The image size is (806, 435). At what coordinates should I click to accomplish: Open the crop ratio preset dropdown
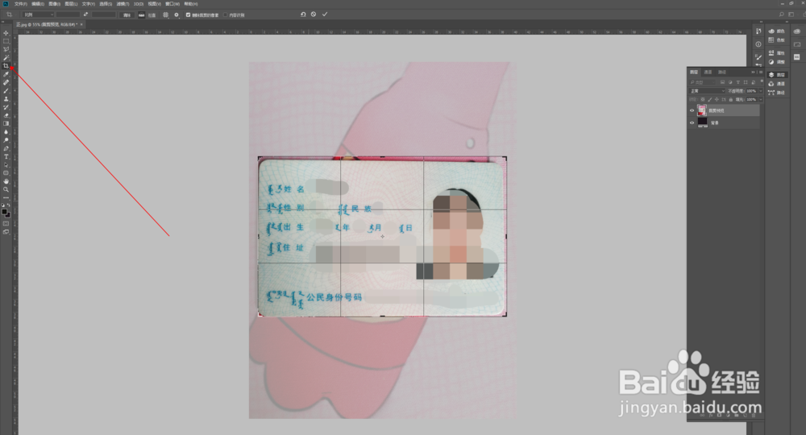point(38,14)
